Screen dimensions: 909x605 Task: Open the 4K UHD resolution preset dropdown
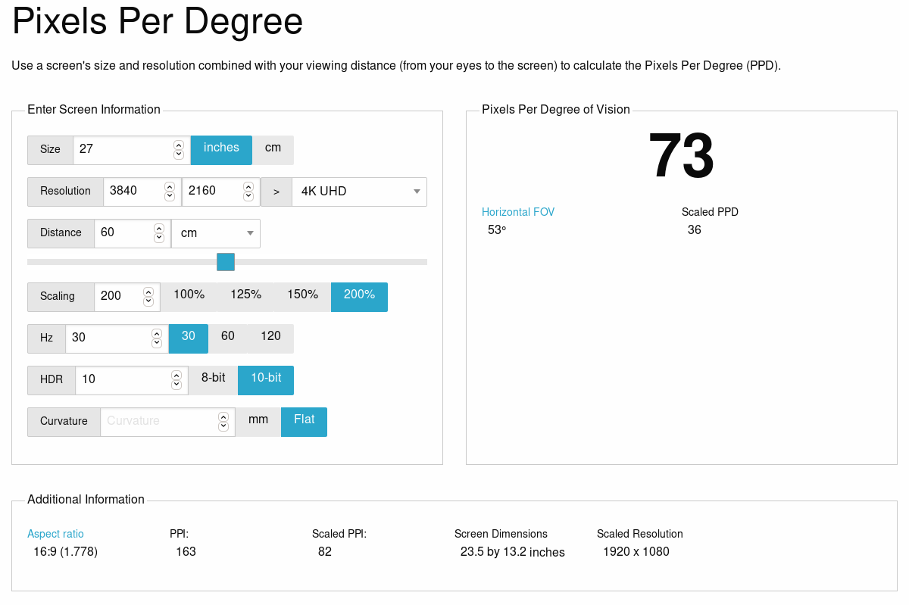tap(359, 192)
